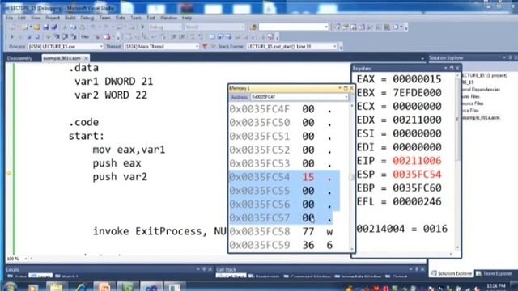
Task: Click the EAX = 00000015 register line
Action: tap(399, 79)
